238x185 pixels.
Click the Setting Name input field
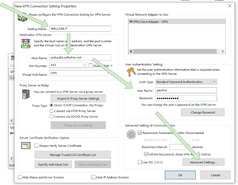(80, 28)
